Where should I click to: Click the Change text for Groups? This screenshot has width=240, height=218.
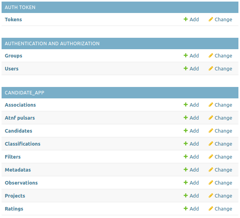click(223, 56)
